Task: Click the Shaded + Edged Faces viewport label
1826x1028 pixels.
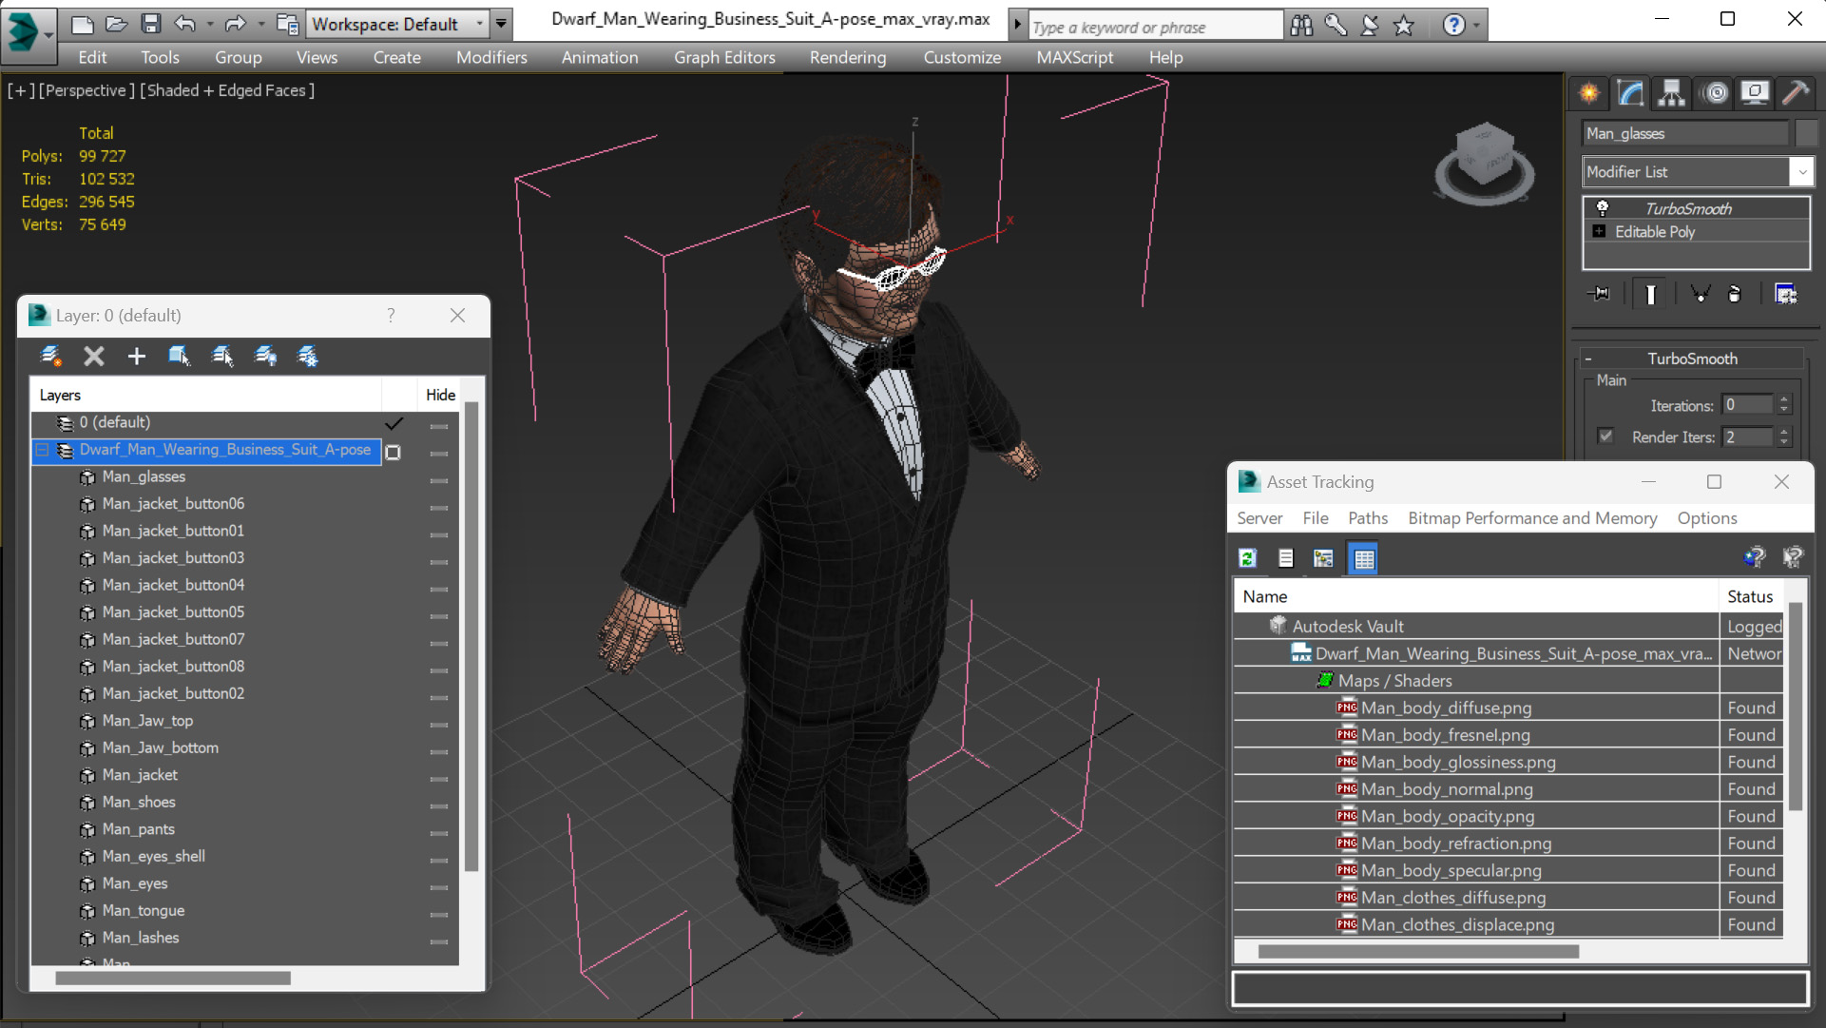Action: [227, 90]
